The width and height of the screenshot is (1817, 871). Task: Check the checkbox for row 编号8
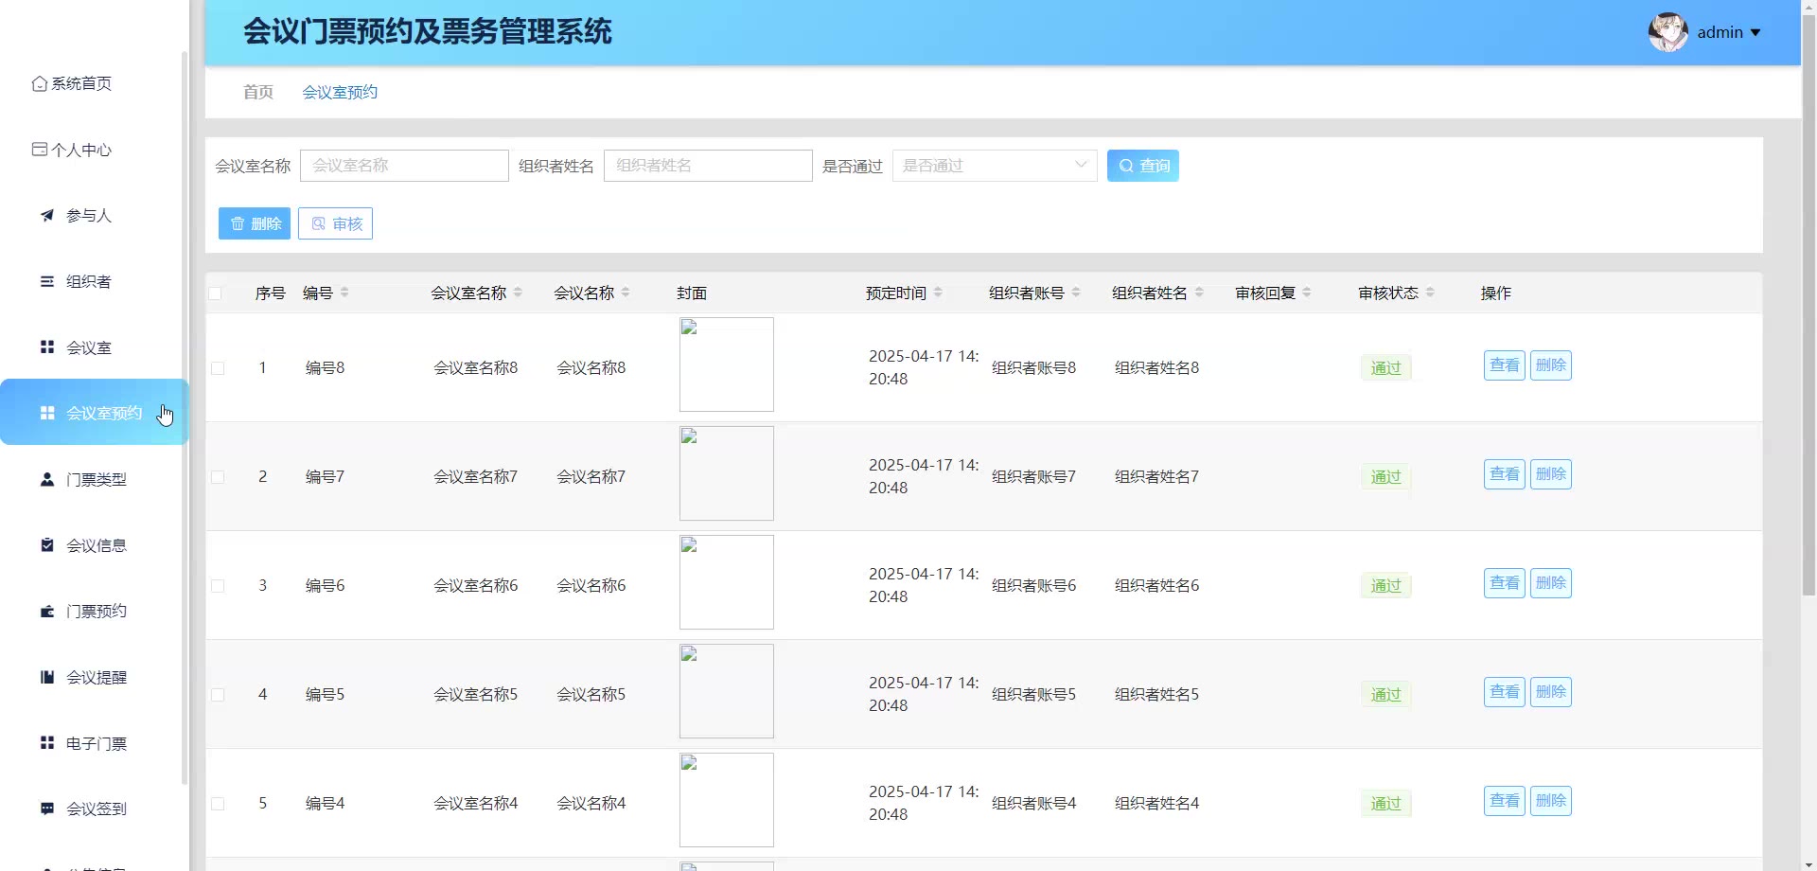[218, 368]
